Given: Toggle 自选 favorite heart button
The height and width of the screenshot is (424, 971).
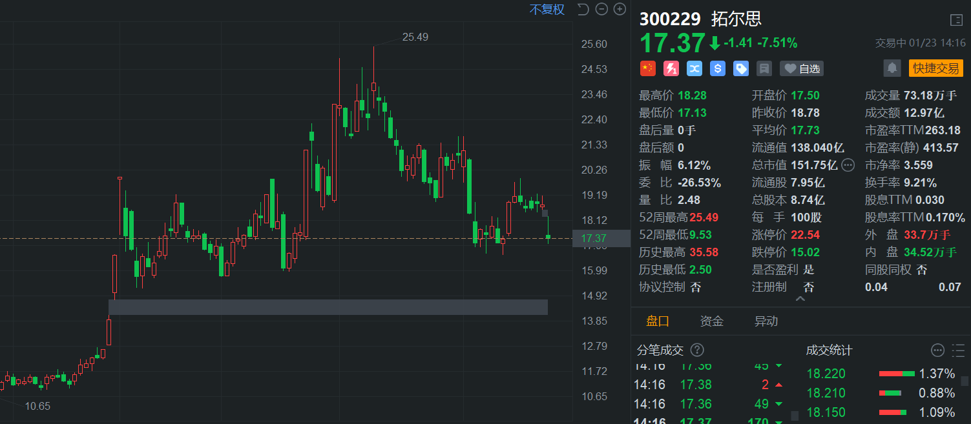Looking at the screenshot, I should tap(801, 68).
